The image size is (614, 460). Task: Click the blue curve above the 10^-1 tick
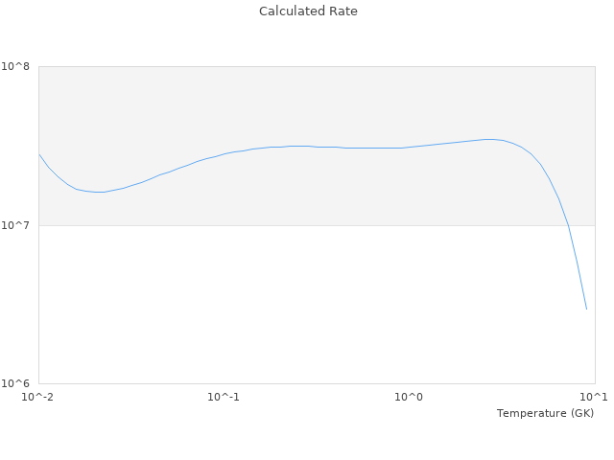(224, 153)
